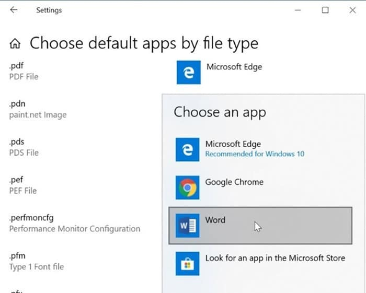
Task: Choose Word as the default app
Action: coord(215,220)
